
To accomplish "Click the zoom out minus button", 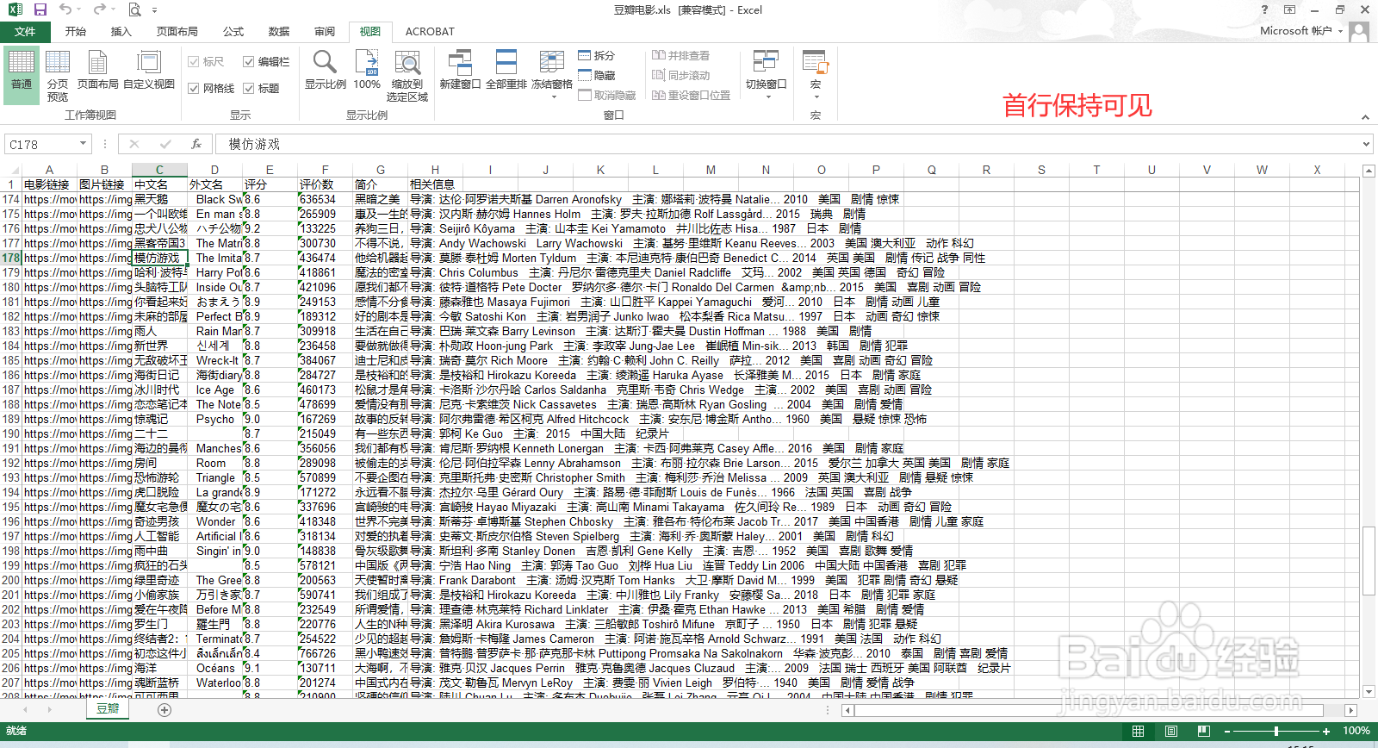I will coord(1226,731).
